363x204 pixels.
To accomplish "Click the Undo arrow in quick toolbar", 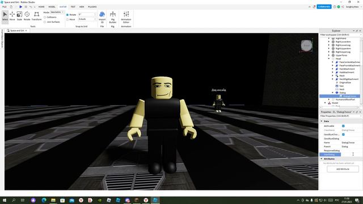I will tap(31, 7).
